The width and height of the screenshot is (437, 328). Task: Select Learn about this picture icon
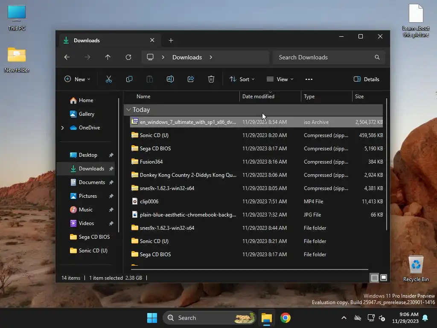click(x=416, y=20)
